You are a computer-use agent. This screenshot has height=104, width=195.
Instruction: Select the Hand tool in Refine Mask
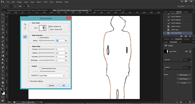[25, 28]
